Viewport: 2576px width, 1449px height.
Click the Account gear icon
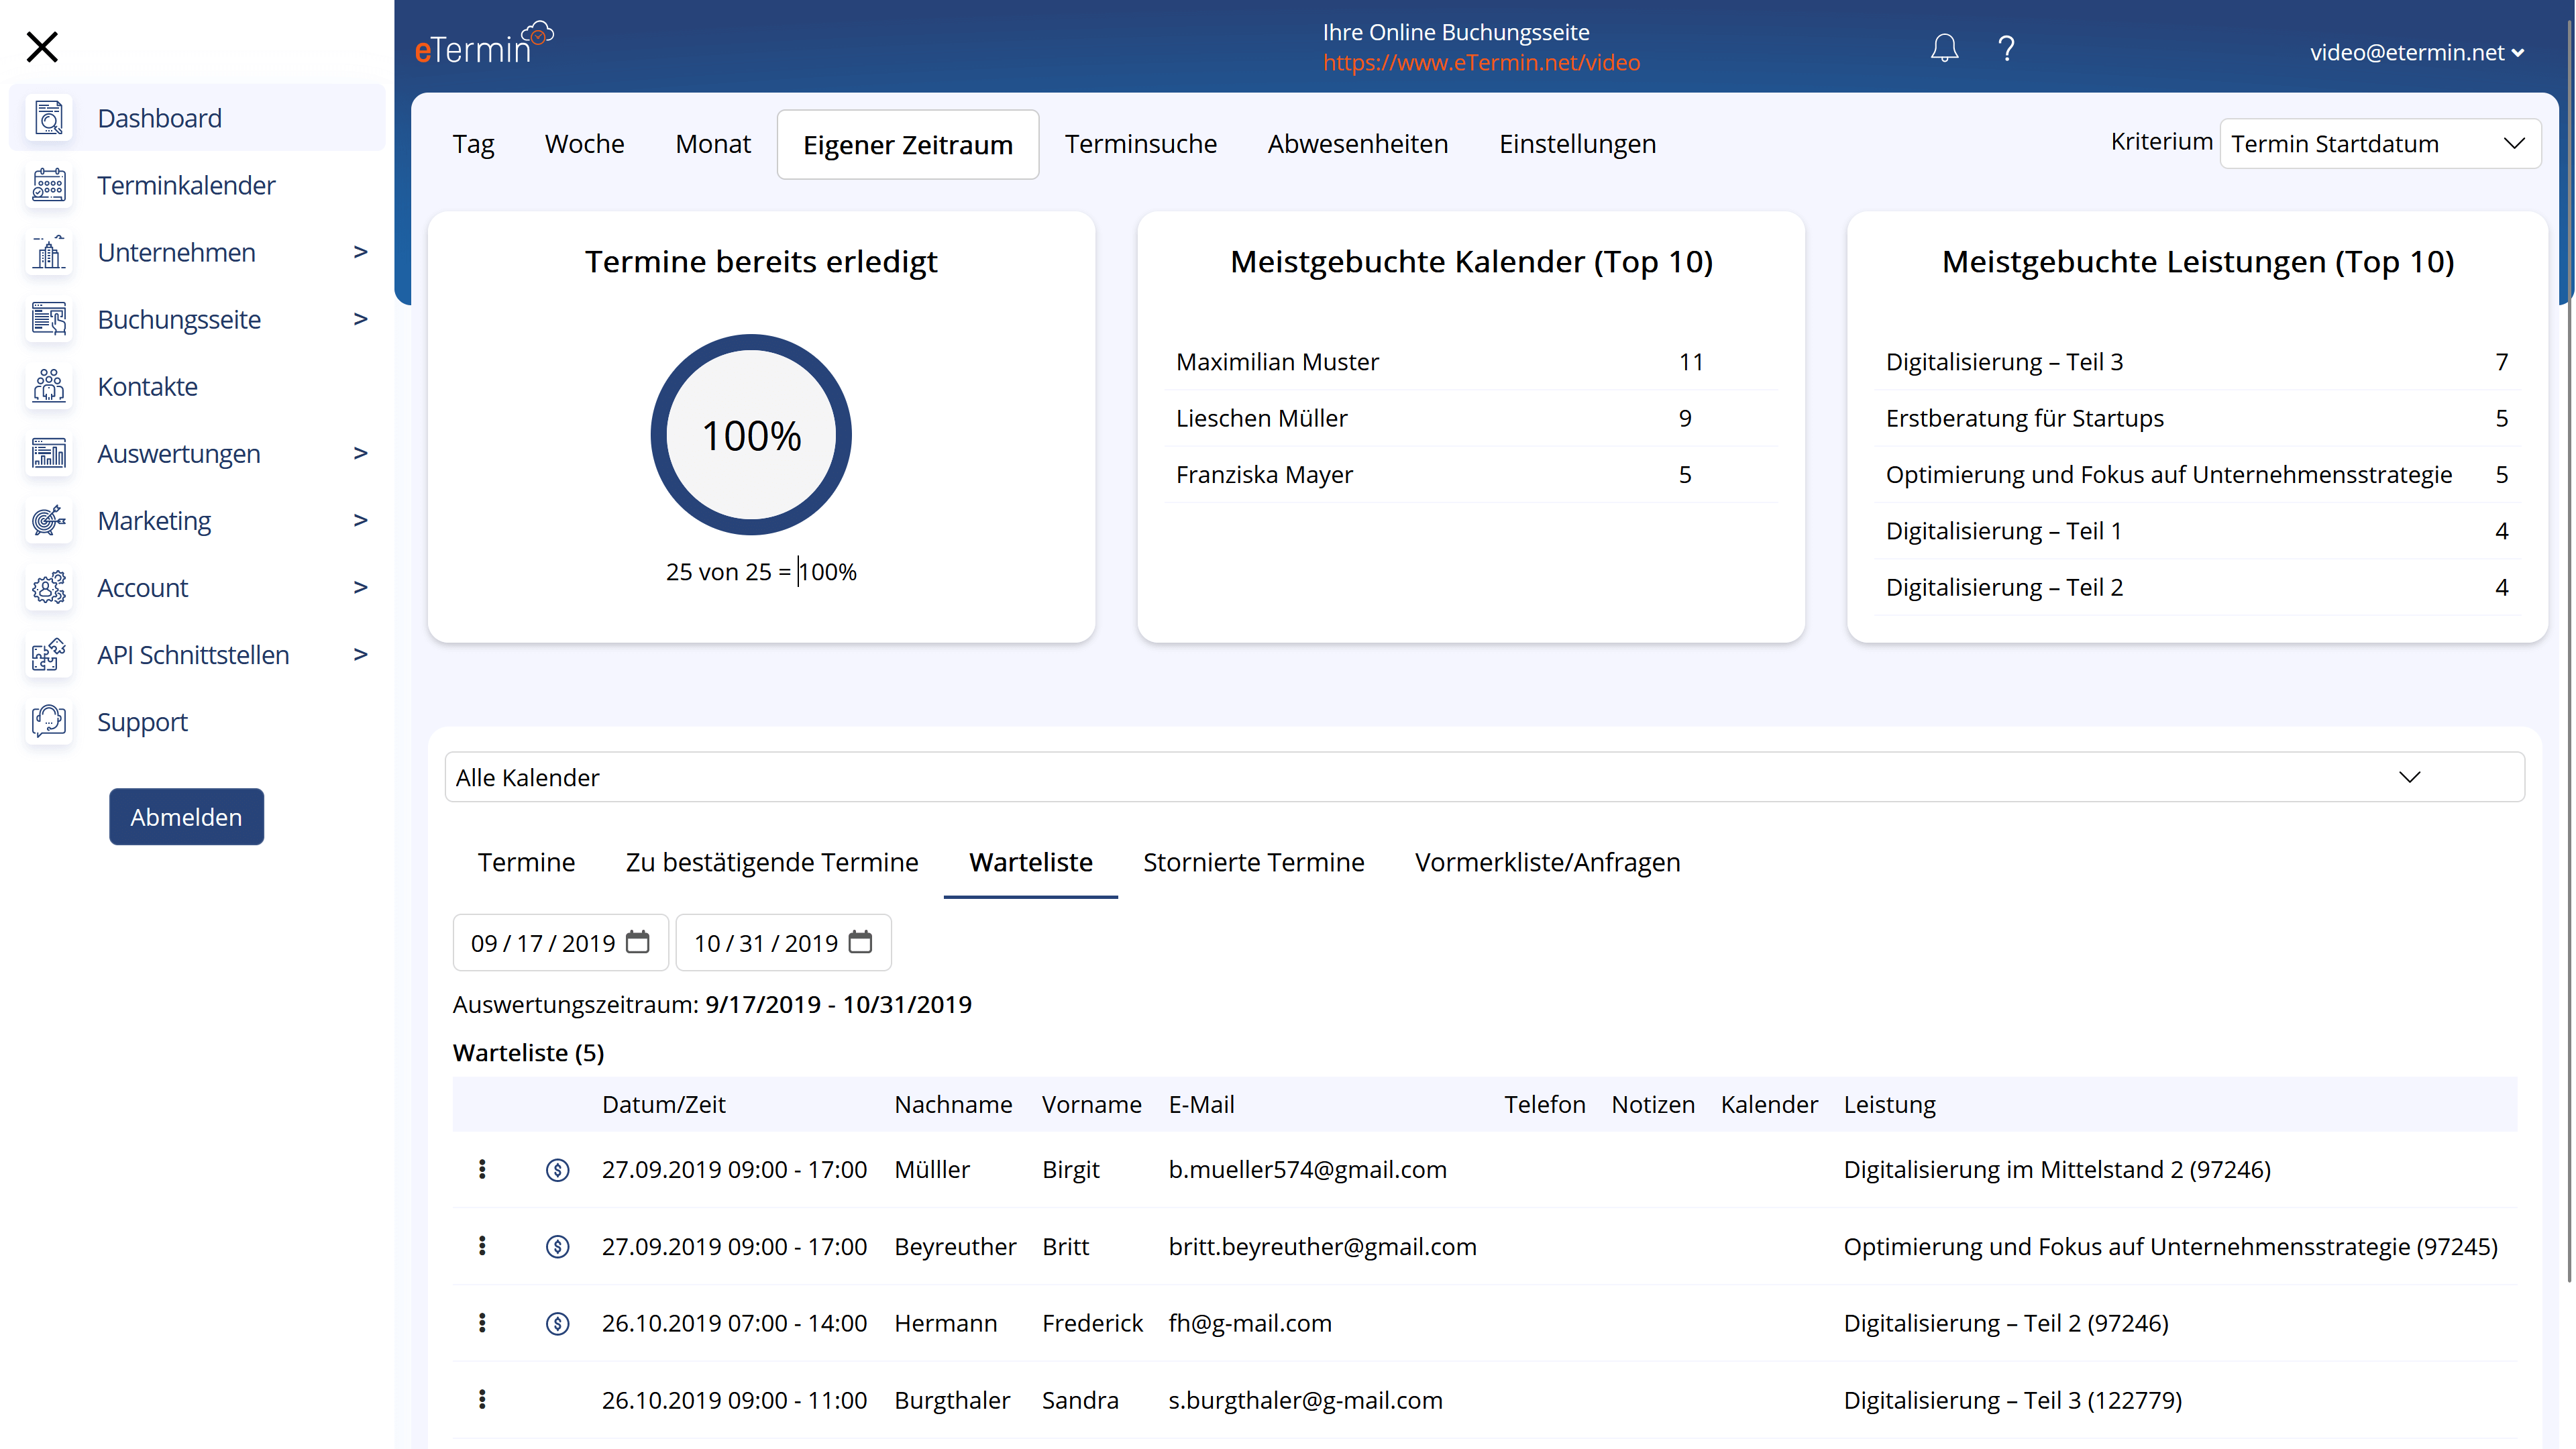click(49, 587)
